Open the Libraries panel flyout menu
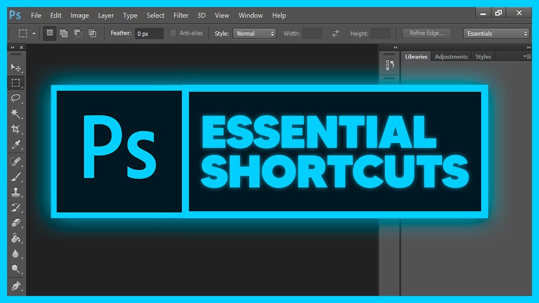Image resolution: width=539 pixels, height=303 pixels. click(x=527, y=56)
